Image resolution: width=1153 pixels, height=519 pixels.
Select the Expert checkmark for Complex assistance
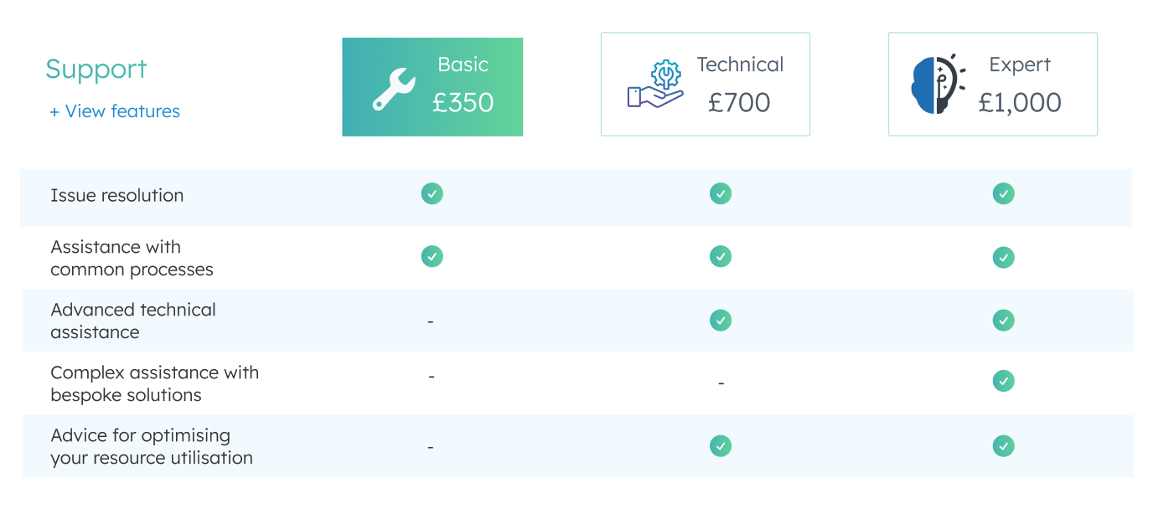(x=1003, y=382)
